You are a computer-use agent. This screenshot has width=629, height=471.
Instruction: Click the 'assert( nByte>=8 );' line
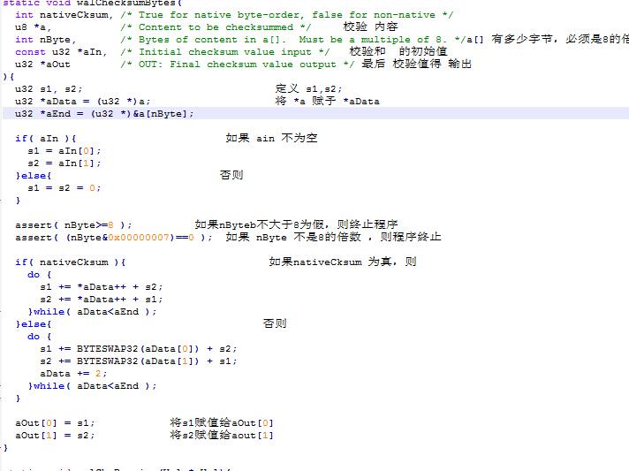(x=73, y=225)
